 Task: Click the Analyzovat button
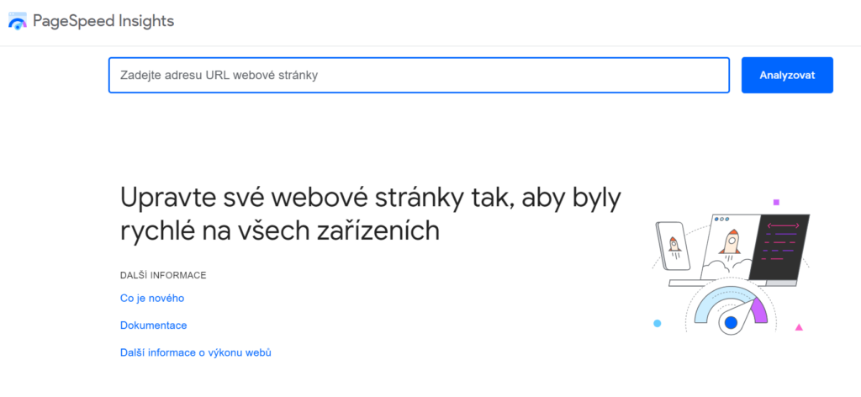tap(787, 75)
